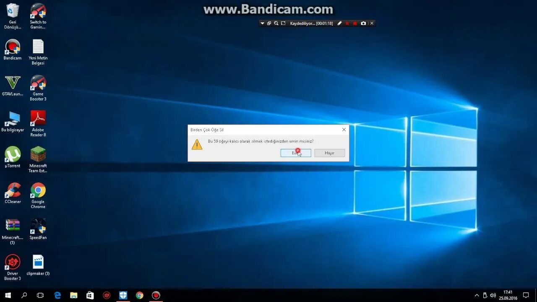Confirm deletion with the Evet button

pyautogui.click(x=296, y=153)
